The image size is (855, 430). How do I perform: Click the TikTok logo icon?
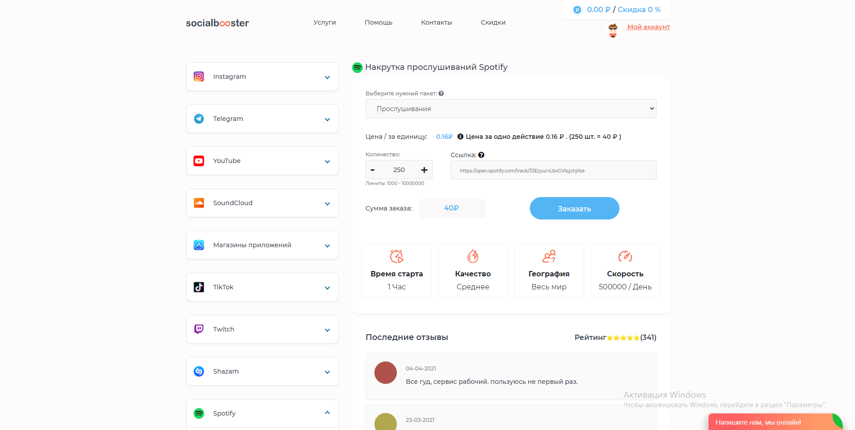[199, 287]
